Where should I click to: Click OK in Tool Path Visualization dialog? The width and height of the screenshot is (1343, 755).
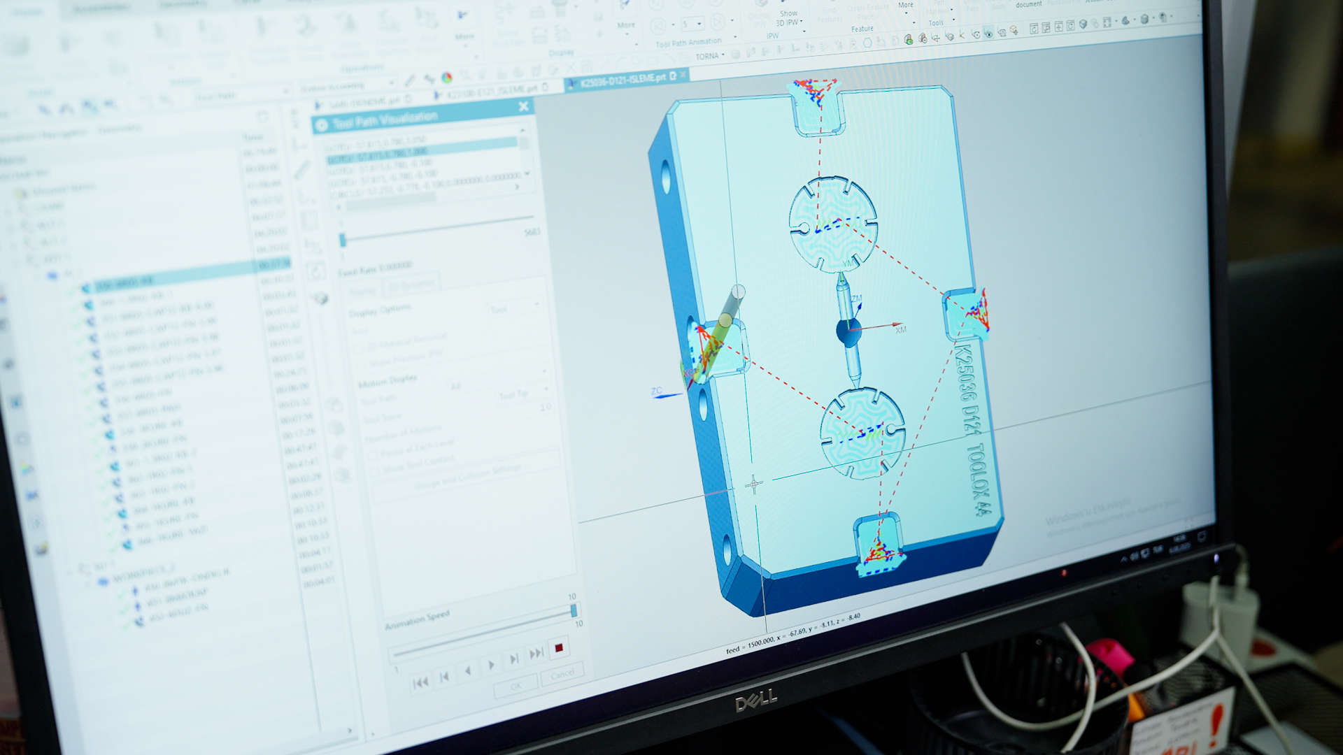point(516,686)
